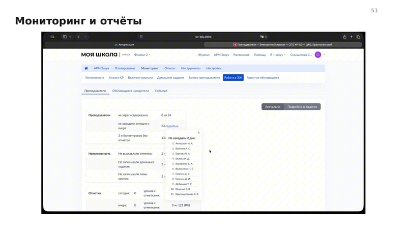Open the 'Смышляева С...' user name menu
This screenshot has width=407, height=229.
coord(301,55)
